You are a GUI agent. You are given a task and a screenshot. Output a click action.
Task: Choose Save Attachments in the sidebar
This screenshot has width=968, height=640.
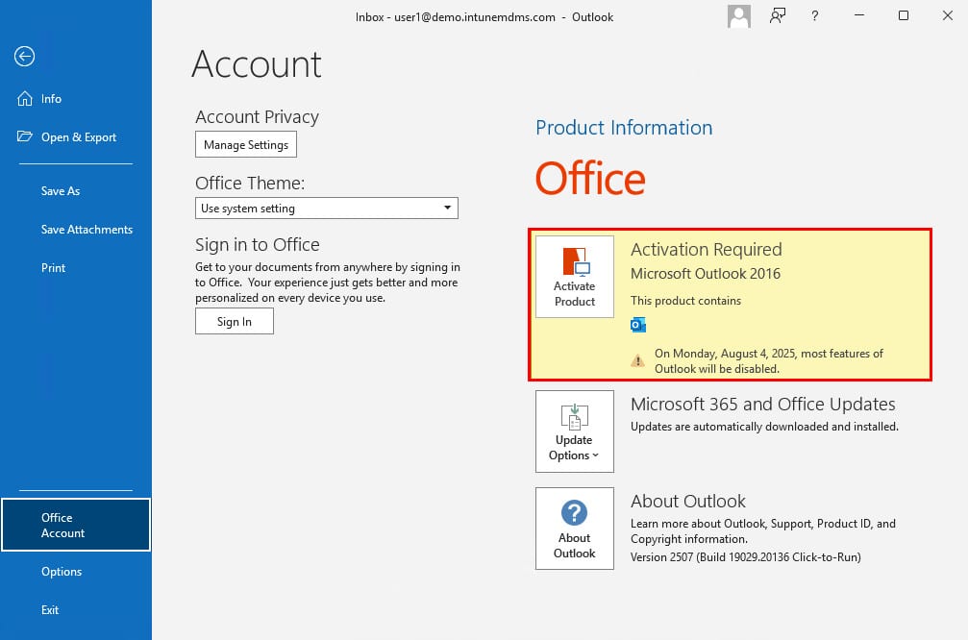pyautogui.click(x=75, y=230)
